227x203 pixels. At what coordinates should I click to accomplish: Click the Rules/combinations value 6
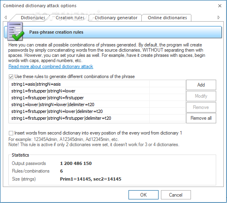tap(62, 171)
